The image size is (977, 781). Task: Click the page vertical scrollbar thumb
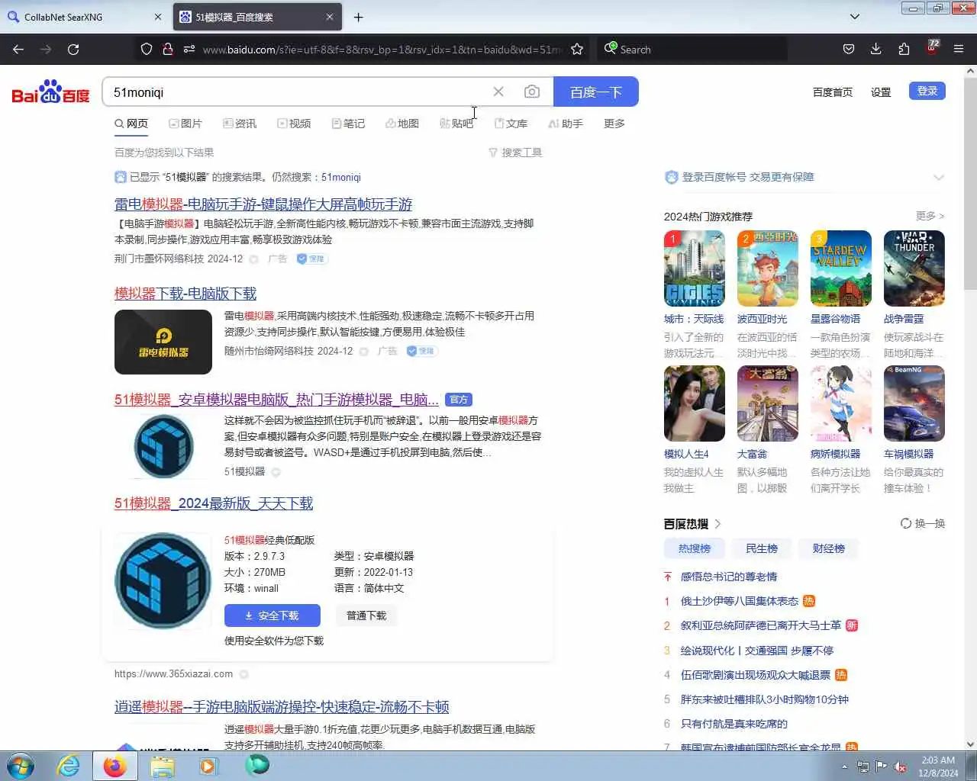970,183
